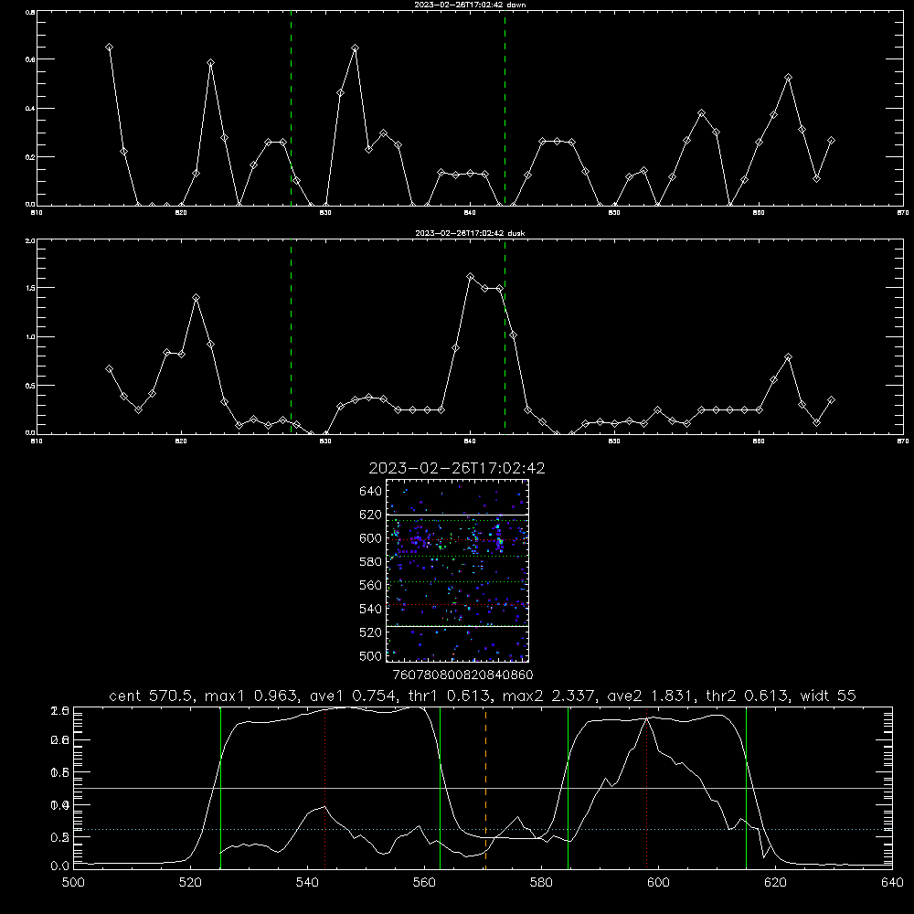Screen dimensions: 914x914
Task: Click the right green dashed line in dusk plot
Action: [x=505, y=336]
